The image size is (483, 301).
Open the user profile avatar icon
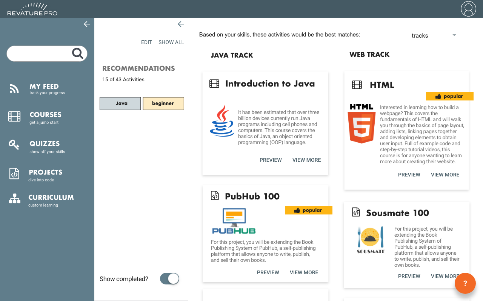(468, 9)
